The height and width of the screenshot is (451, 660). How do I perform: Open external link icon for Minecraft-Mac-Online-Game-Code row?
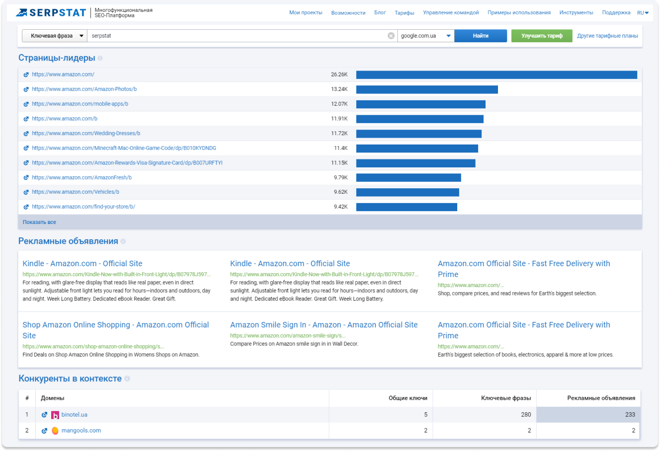point(26,148)
